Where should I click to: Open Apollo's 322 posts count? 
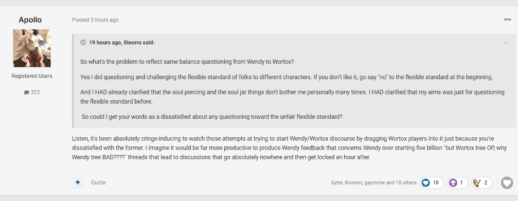click(x=32, y=92)
